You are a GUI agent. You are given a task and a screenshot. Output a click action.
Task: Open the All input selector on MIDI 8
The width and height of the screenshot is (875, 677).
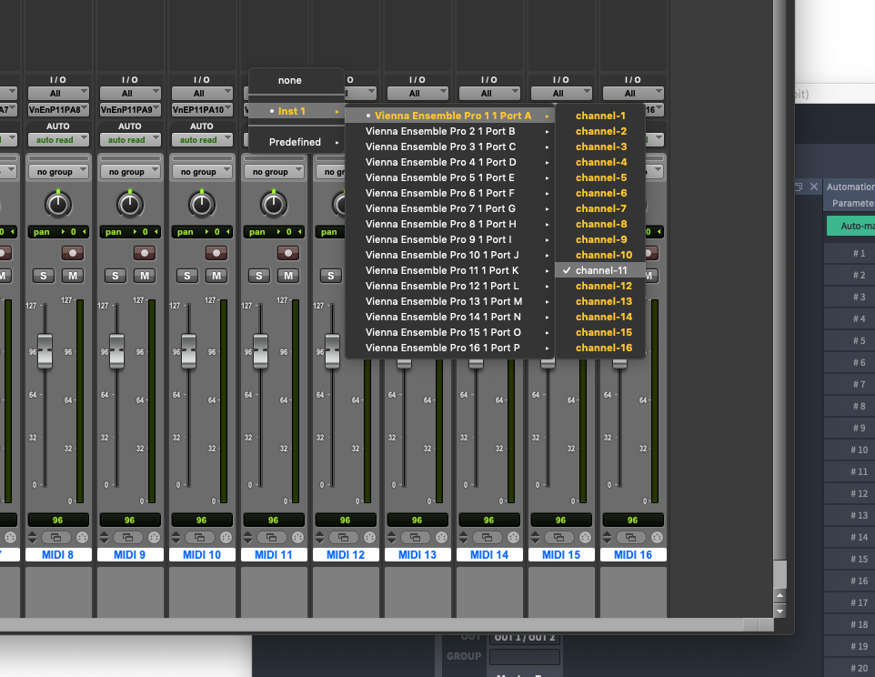(58, 93)
